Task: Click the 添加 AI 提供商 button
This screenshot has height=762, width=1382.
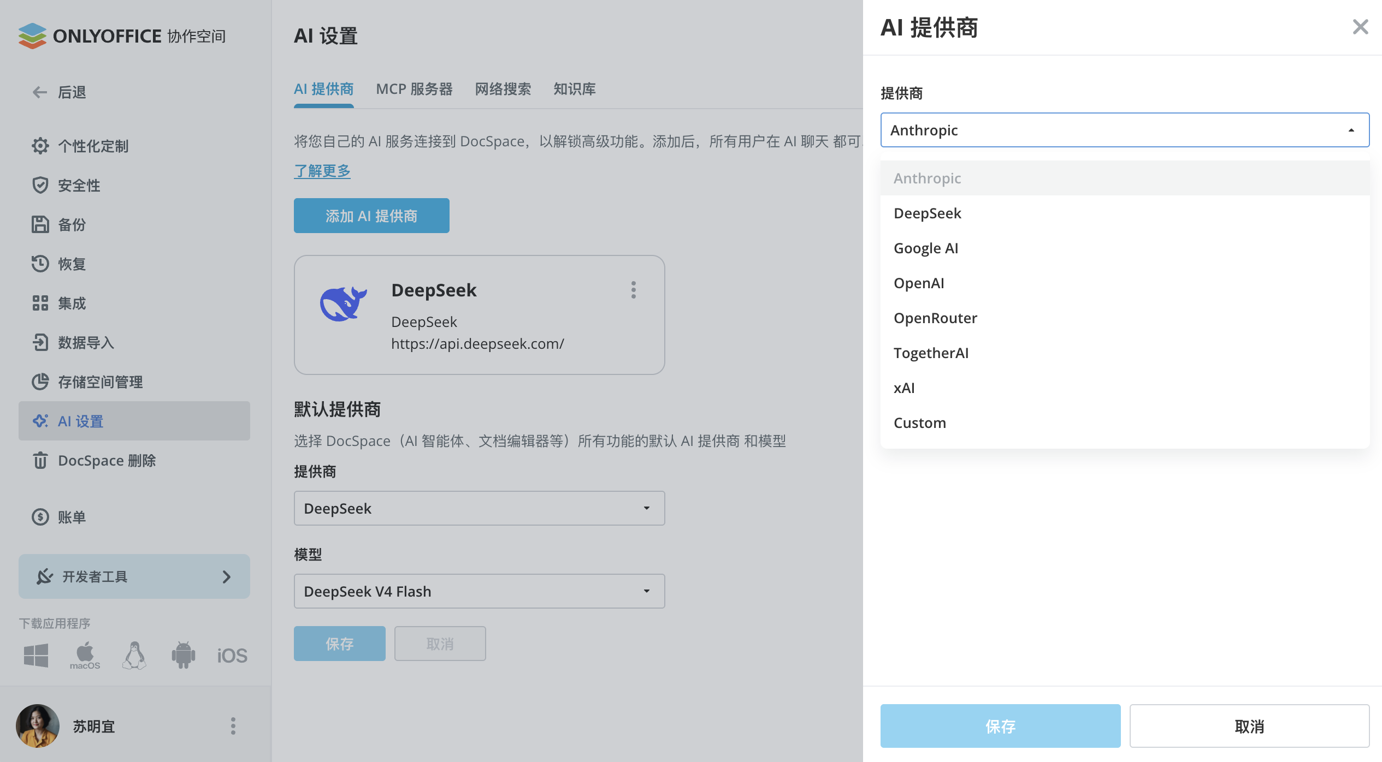Action: (x=371, y=216)
